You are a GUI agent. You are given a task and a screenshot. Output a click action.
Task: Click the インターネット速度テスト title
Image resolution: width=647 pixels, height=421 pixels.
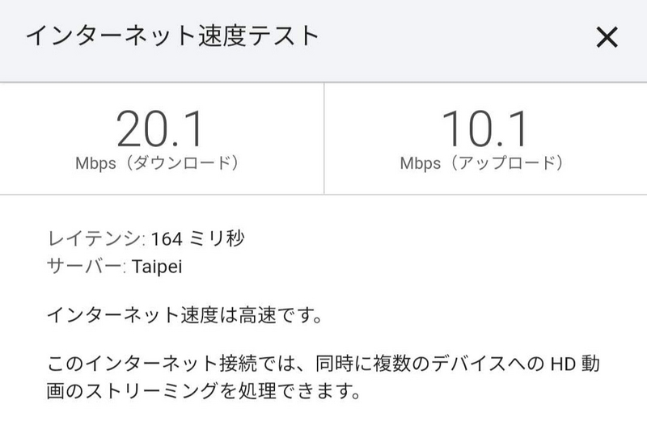point(172,36)
